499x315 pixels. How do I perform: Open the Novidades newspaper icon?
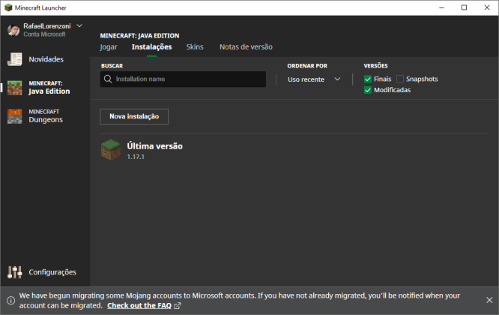(15, 59)
